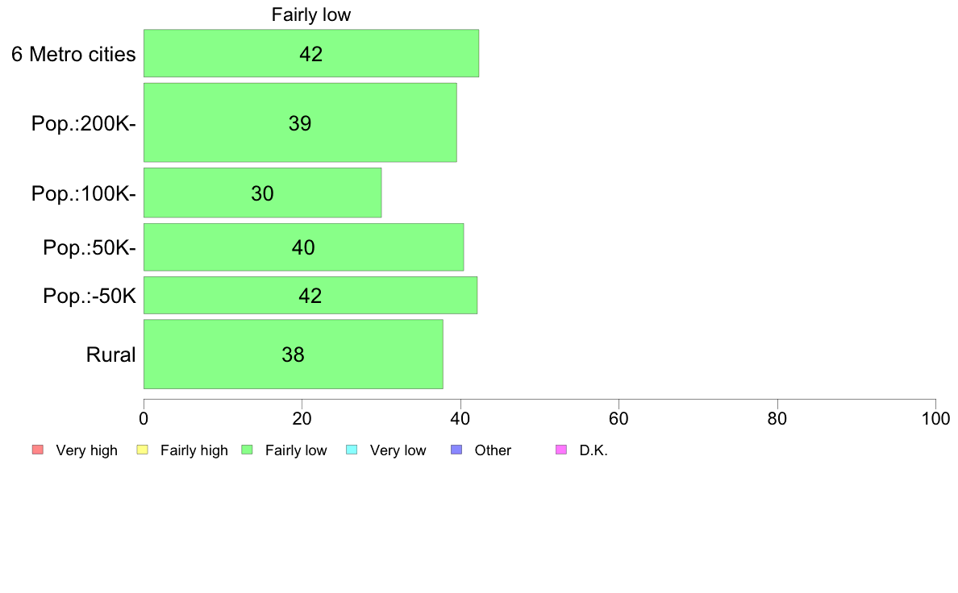Click the Fairly low chart title
Image resolution: width=958 pixels, height=593 pixels.
coord(311,15)
